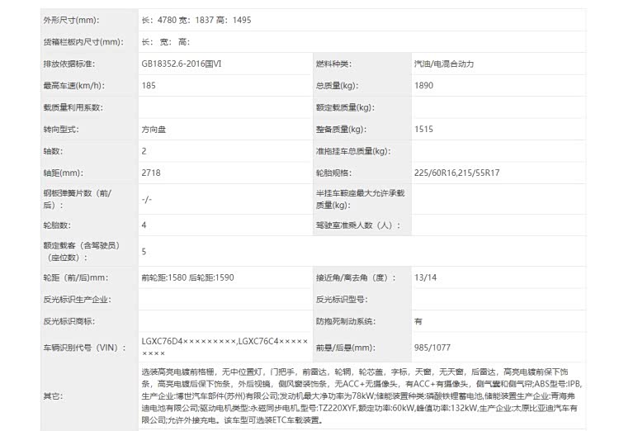
Task: Select the 方向盘 steering type value
Action: tap(154, 130)
